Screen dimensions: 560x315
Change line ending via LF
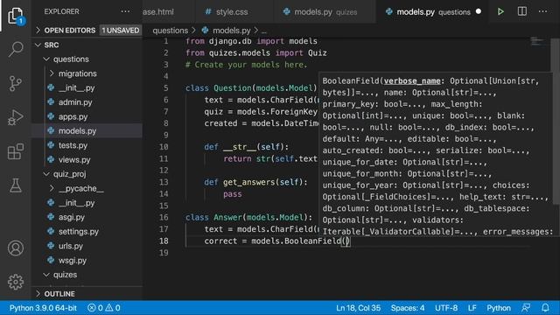pyautogui.click(x=472, y=308)
